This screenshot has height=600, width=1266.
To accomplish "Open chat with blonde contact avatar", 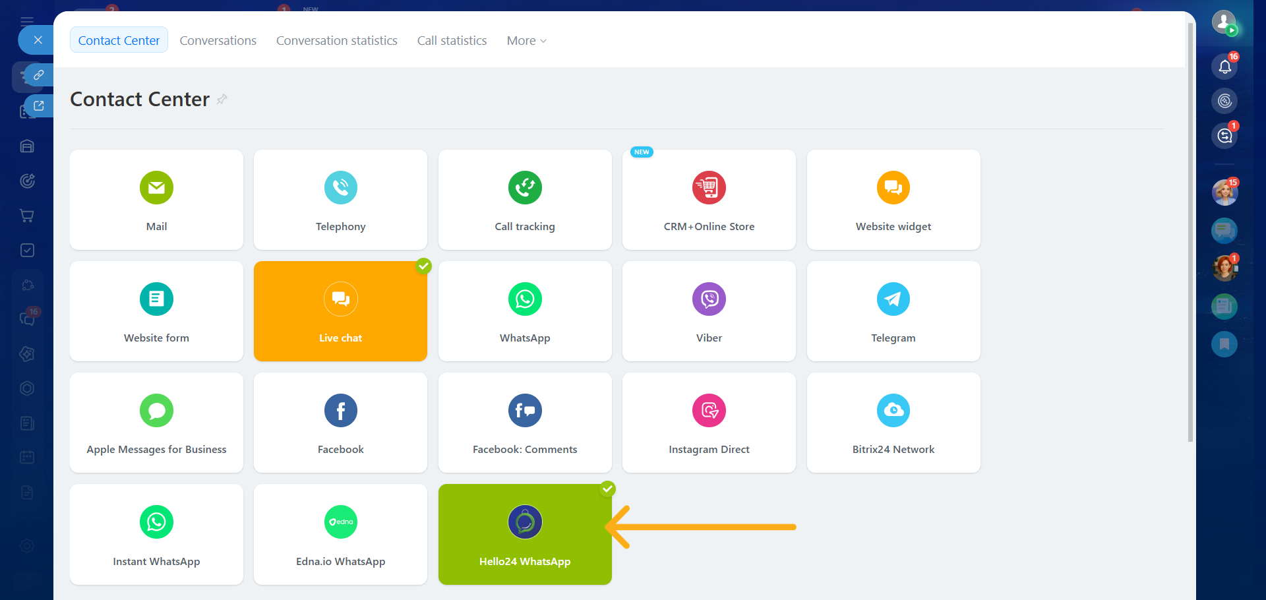I will pyautogui.click(x=1224, y=193).
